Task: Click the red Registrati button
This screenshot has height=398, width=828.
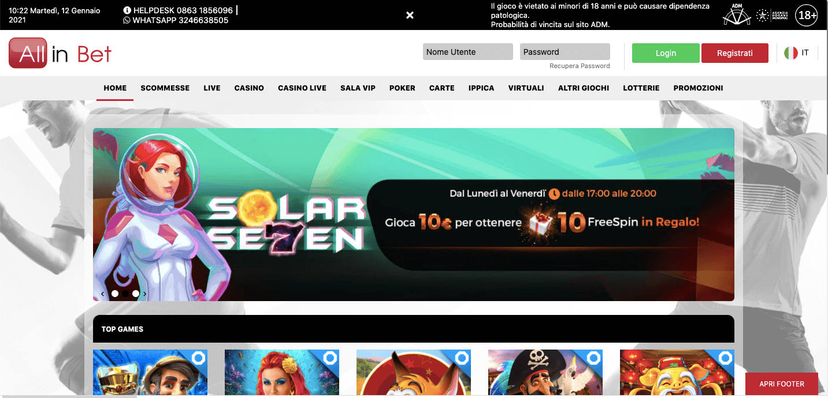Action: click(x=735, y=53)
